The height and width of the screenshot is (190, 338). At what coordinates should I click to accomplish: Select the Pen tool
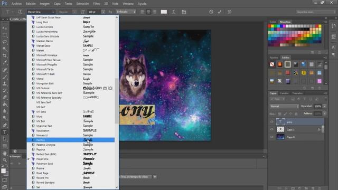tap(5, 125)
